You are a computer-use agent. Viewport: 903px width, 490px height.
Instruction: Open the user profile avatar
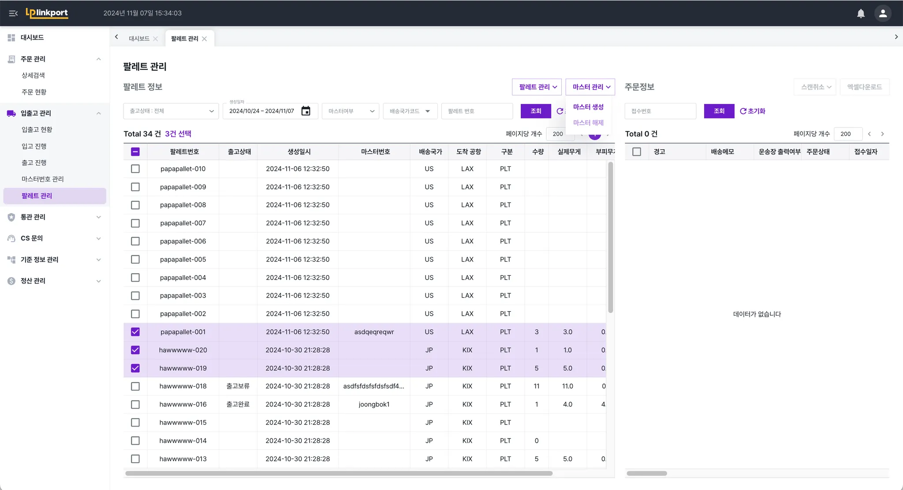(x=883, y=13)
